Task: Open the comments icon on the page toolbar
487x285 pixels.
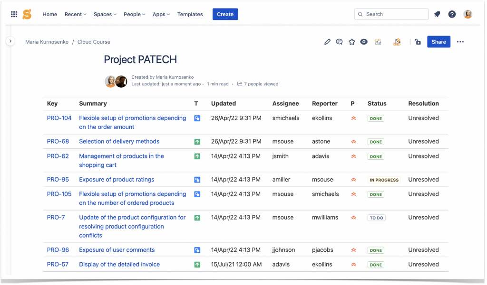Action: (x=339, y=42)
